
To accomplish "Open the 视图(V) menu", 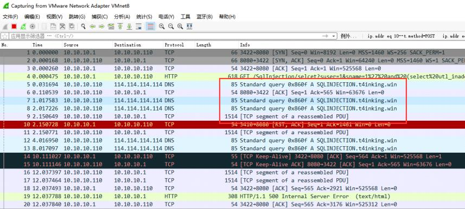I will tap(54, 17).
